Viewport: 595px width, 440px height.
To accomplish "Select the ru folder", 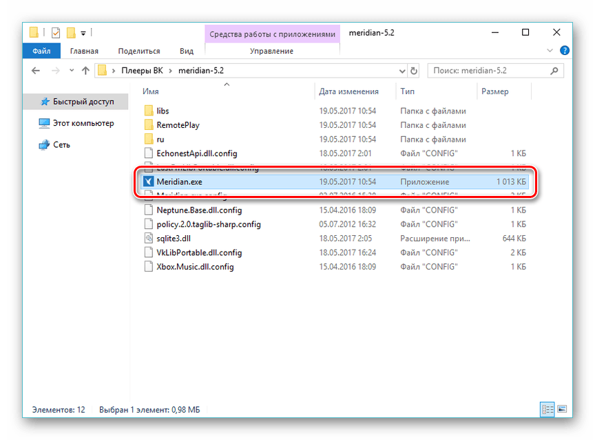I will pos(336,140).
